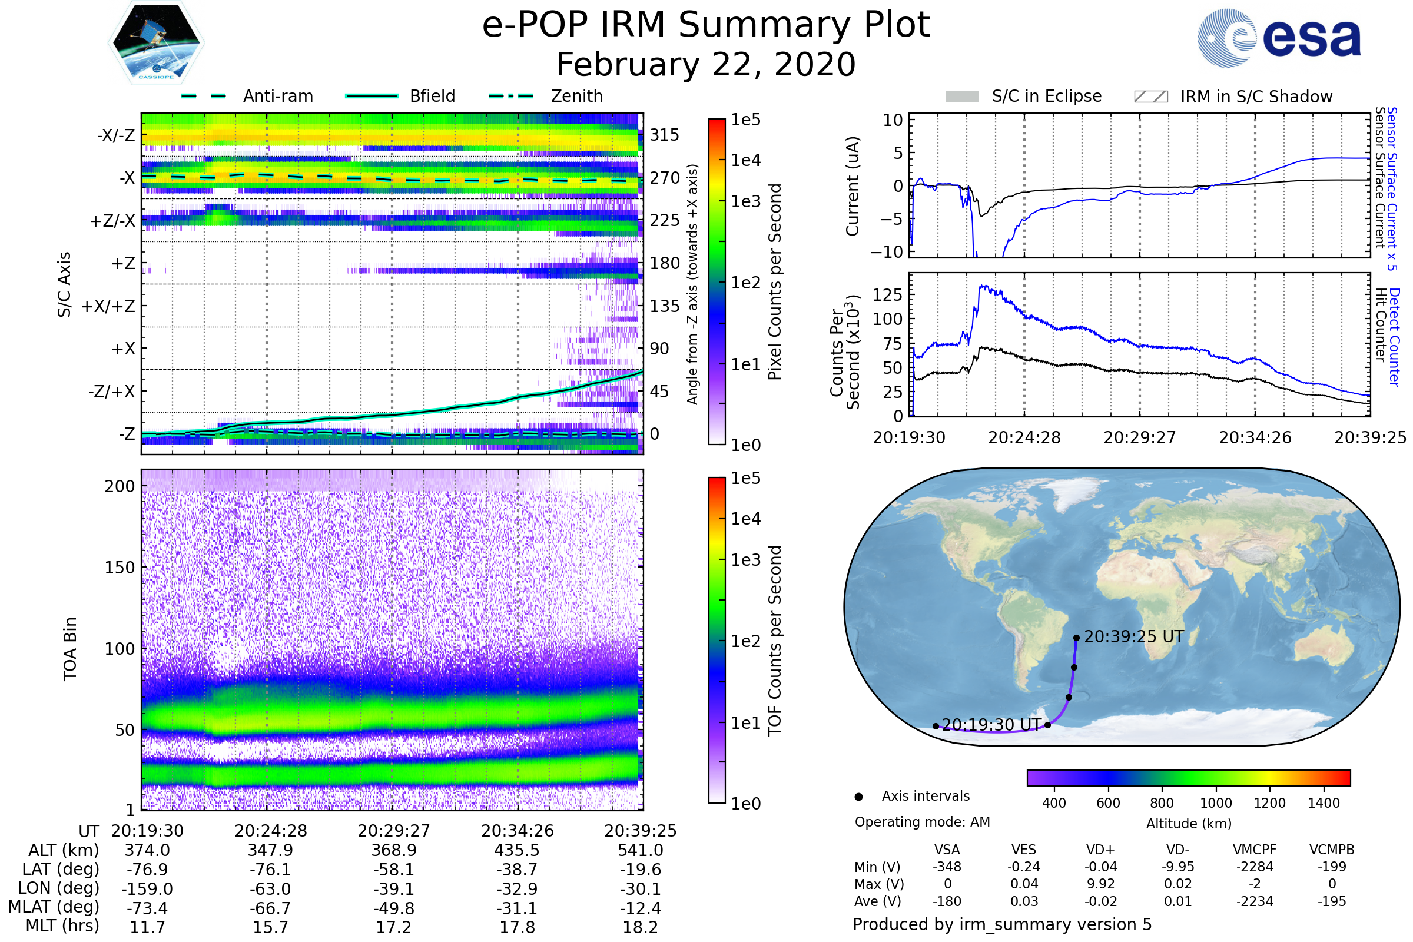Click the Pixel Counts per Second colorbar

coord(717,281)
